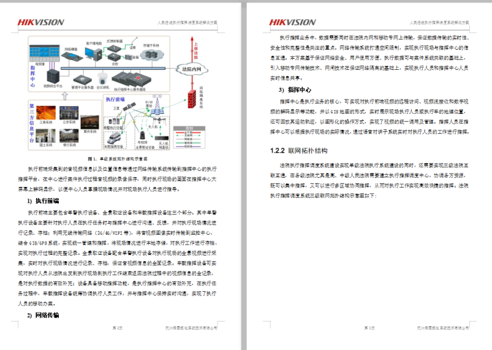The height and width of the screenshot is (350, 492).
Task: Click the HIKVISION logo on left page
Action: pyautogui.click(x=40, y=22)
